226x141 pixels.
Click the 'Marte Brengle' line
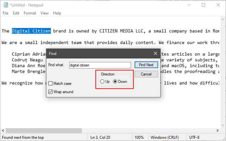(x=29, y=71)
